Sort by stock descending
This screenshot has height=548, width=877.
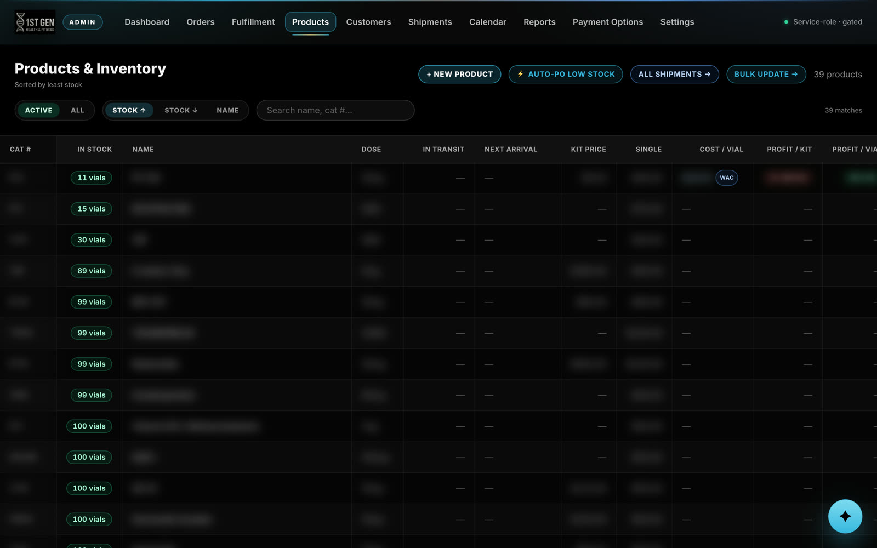point(181,110)
